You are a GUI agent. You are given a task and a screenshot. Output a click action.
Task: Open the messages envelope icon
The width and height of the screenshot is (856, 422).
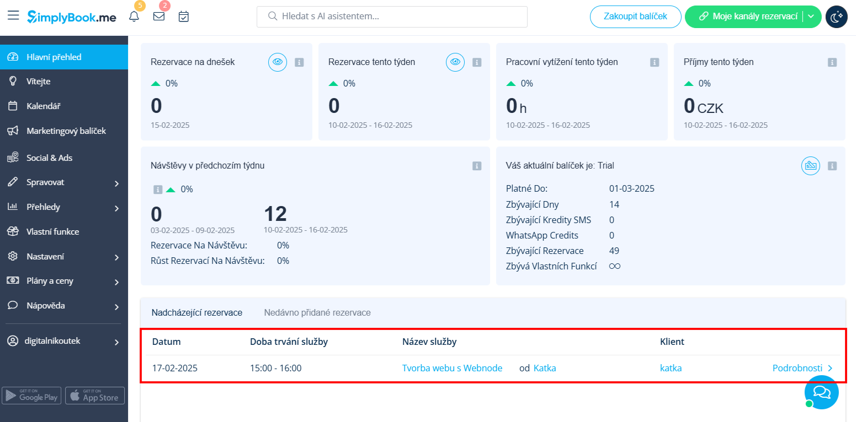pos(159,17)
